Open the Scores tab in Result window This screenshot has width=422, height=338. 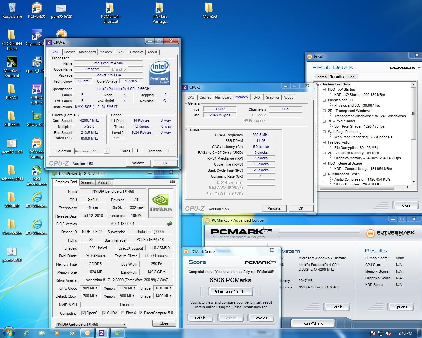[x=320, y=77]
